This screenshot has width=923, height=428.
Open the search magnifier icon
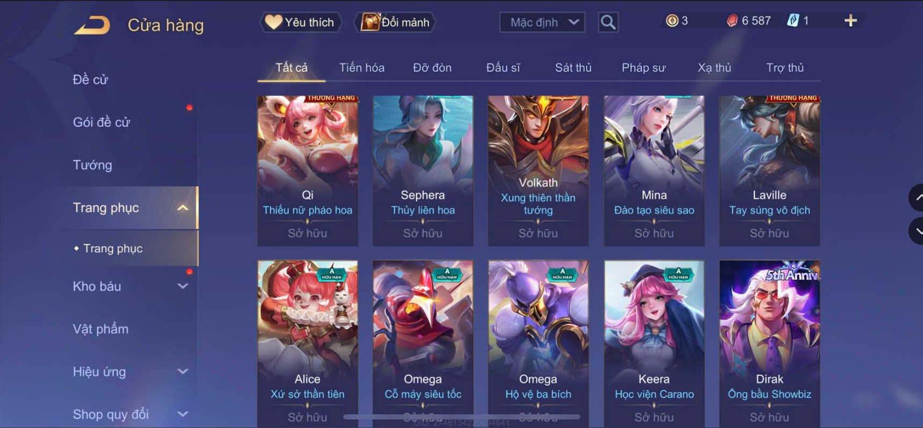(608, 23)
